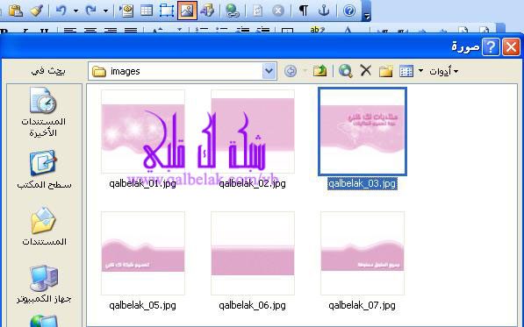The height and width of the screenshot is (327, 524).
Task: Click the Search the Web icon
Action: [x=346, y=71]
